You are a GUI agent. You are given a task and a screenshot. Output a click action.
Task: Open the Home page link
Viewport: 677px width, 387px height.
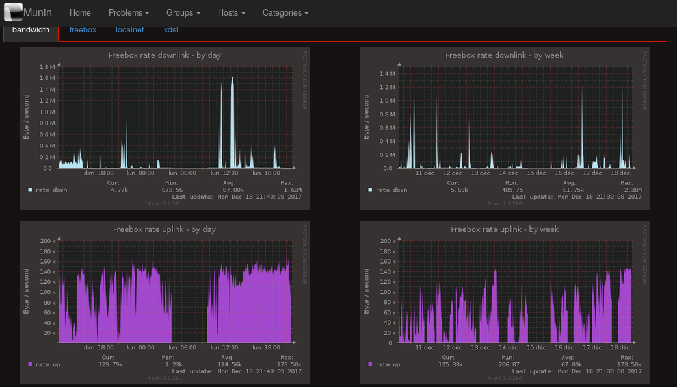[80, 13]
